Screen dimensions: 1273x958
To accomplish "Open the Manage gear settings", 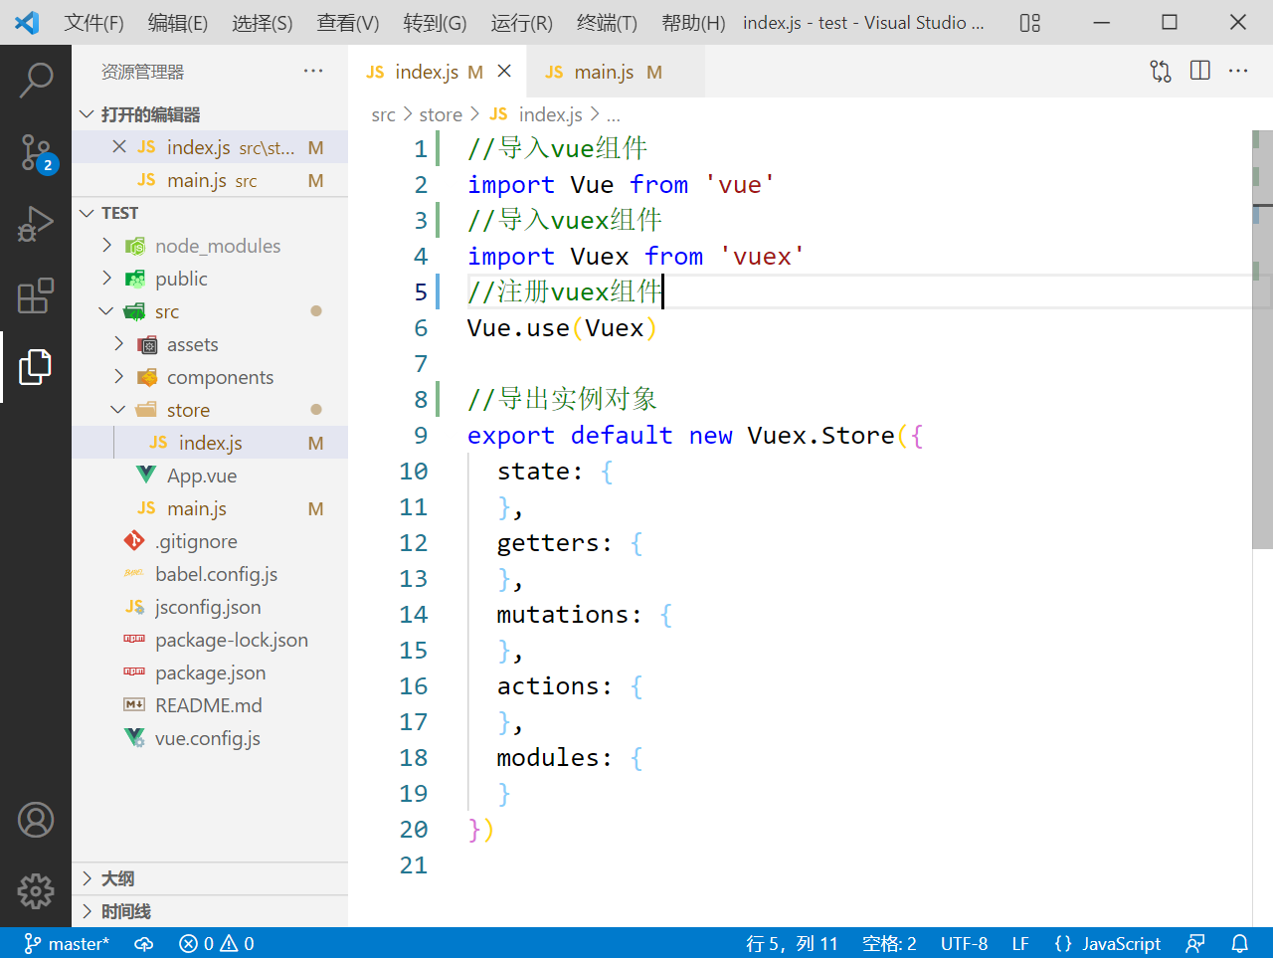I will [36, 891].
